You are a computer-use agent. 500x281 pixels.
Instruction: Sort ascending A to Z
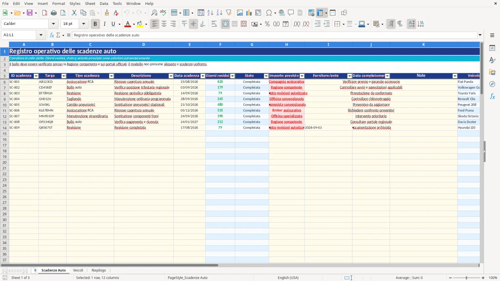pos(210,13)
